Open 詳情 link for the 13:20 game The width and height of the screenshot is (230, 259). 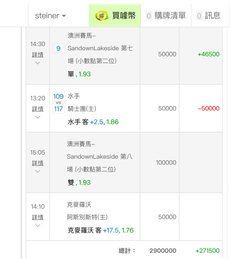[38, 109]
